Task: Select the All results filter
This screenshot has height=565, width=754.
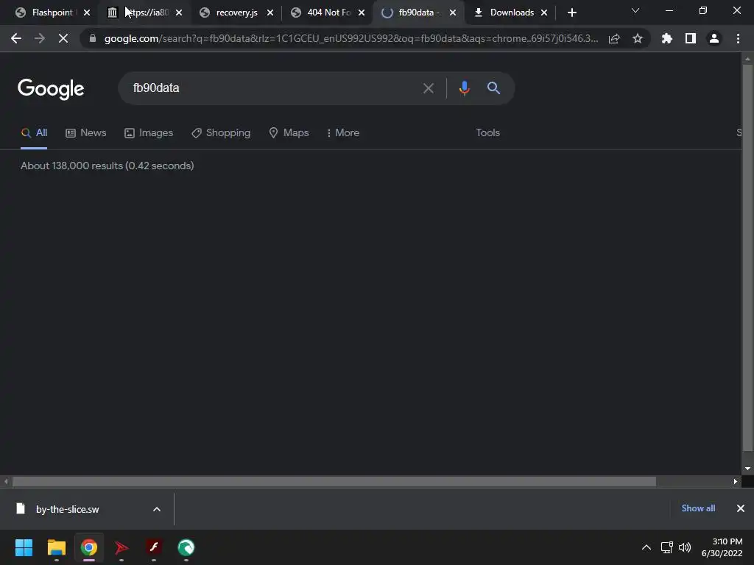Action: pos(34,133)
